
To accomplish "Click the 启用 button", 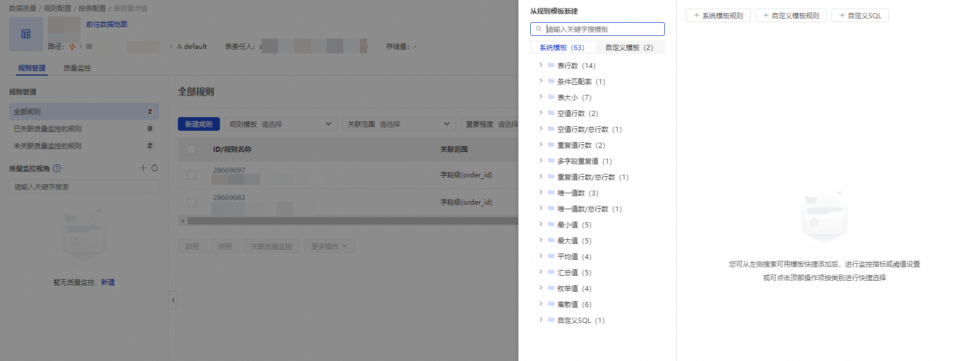I will [x=192, y=246].
